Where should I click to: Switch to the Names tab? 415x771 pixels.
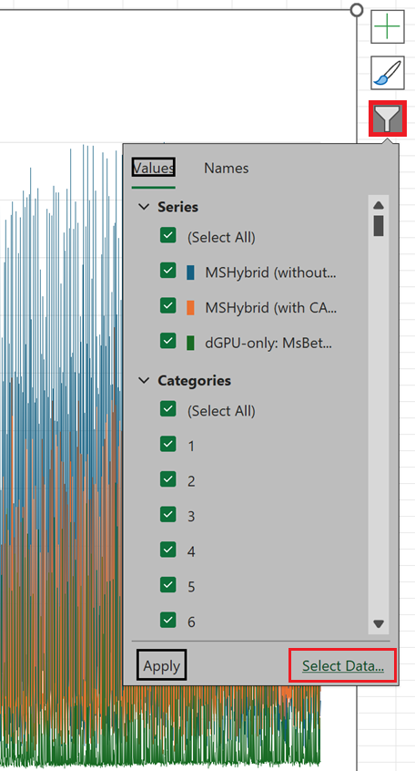[226, 169]
